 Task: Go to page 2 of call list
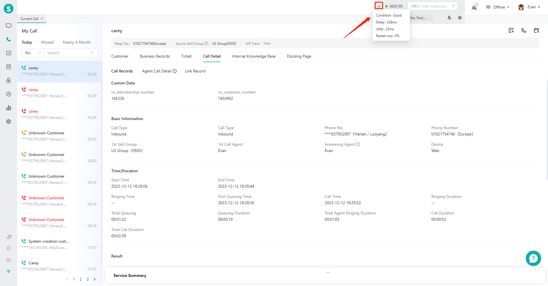(81, 279)
